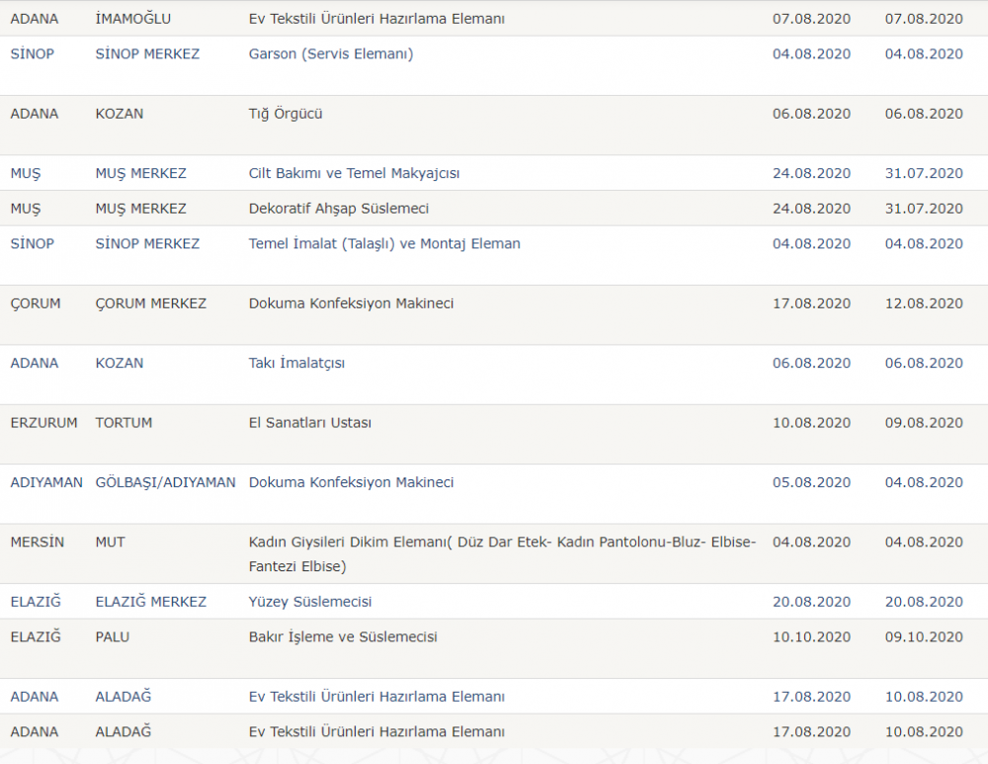Screen dimensions: 988x764
Task: Click the Tığ Örgücü course entry
Action: click(x=286, y=114)
